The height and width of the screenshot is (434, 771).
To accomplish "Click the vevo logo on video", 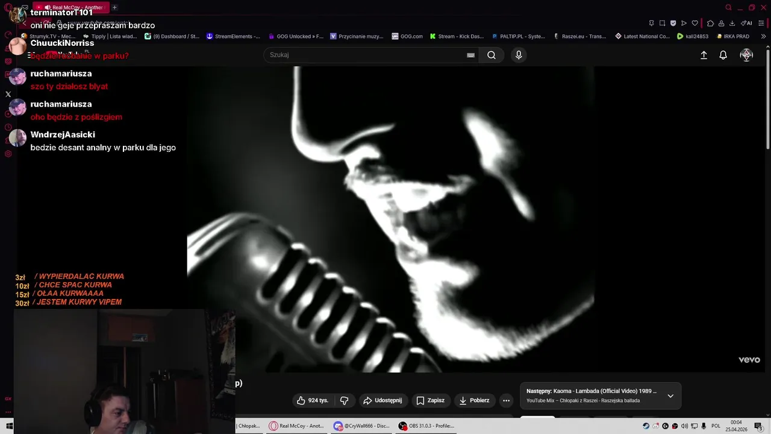I will point(749,360).
